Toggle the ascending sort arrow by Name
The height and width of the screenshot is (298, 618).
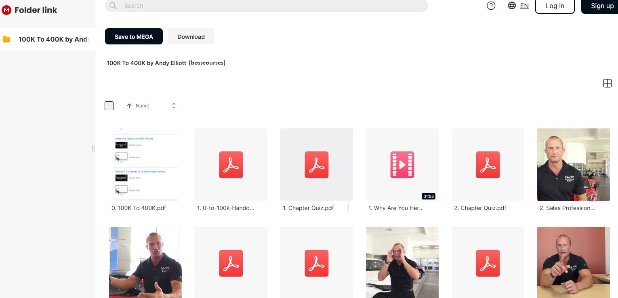[129, 106]
